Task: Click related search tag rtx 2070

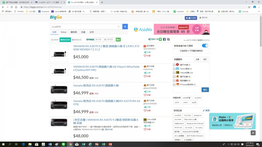Action: point(198,98)
